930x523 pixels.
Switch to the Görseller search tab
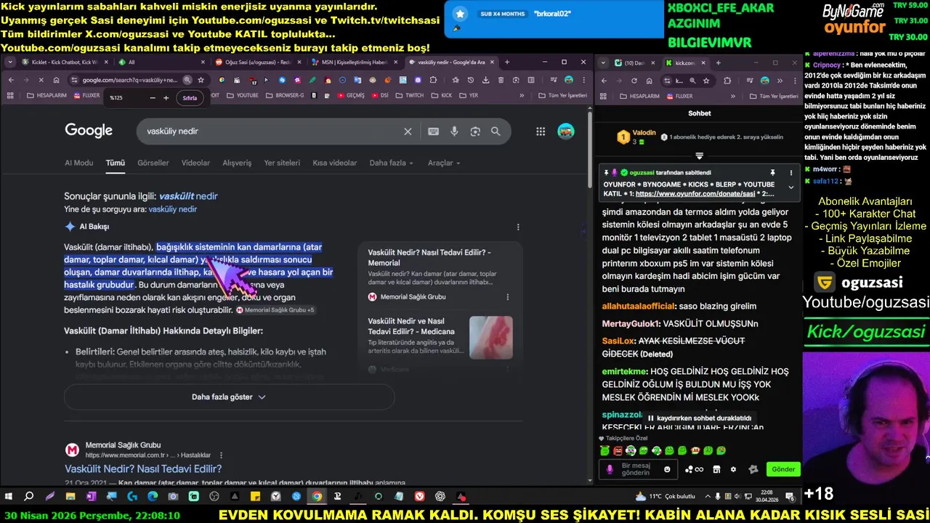point(153,163)
